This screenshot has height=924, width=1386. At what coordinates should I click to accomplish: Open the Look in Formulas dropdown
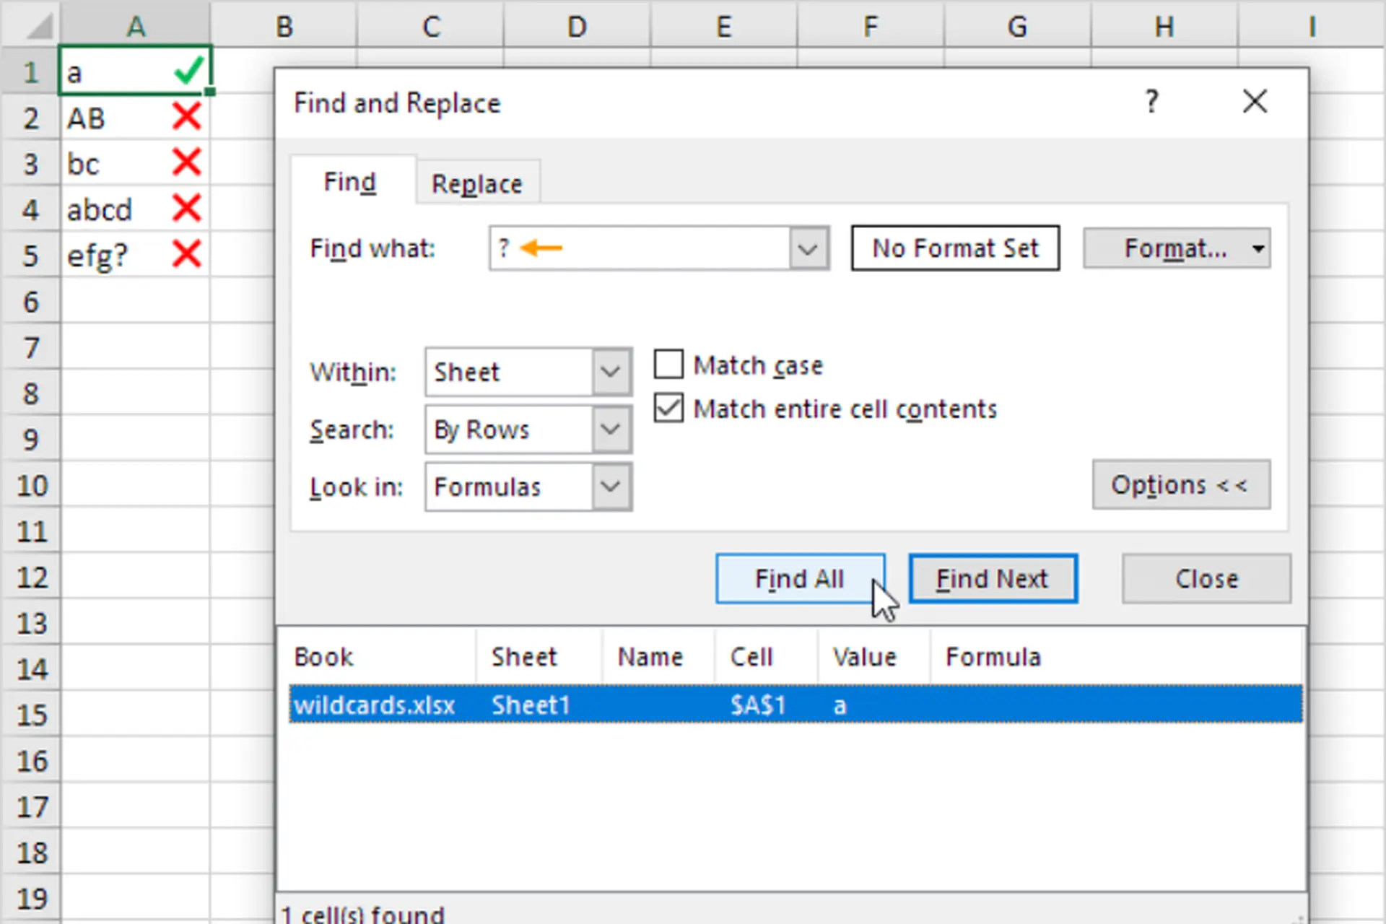coord(611,487)
